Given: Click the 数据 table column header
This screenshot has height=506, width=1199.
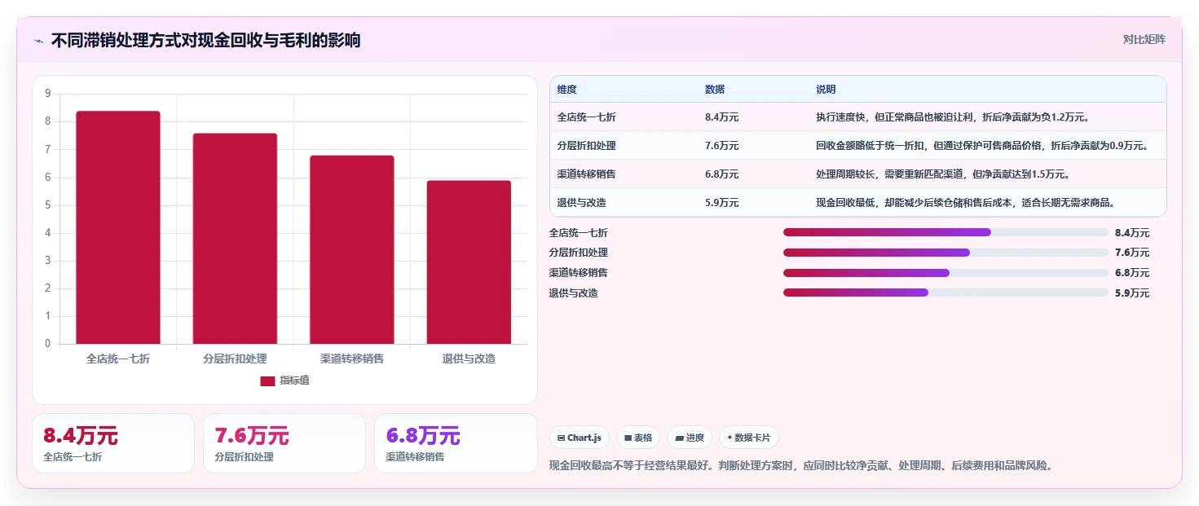Looking at the screenshot, I should [715, 90].
